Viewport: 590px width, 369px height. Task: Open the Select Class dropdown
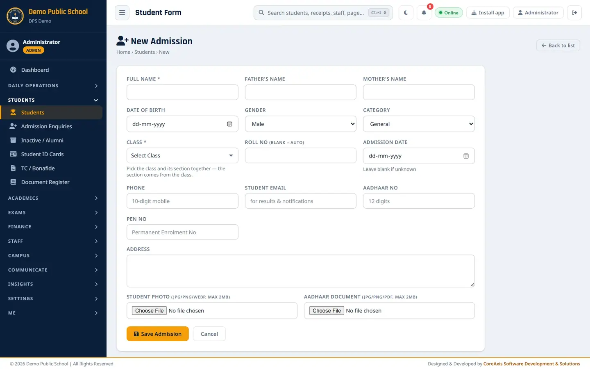click(182, 155)
